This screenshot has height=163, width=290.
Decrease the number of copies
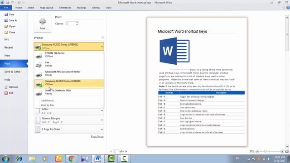click(x=77, y=24)
